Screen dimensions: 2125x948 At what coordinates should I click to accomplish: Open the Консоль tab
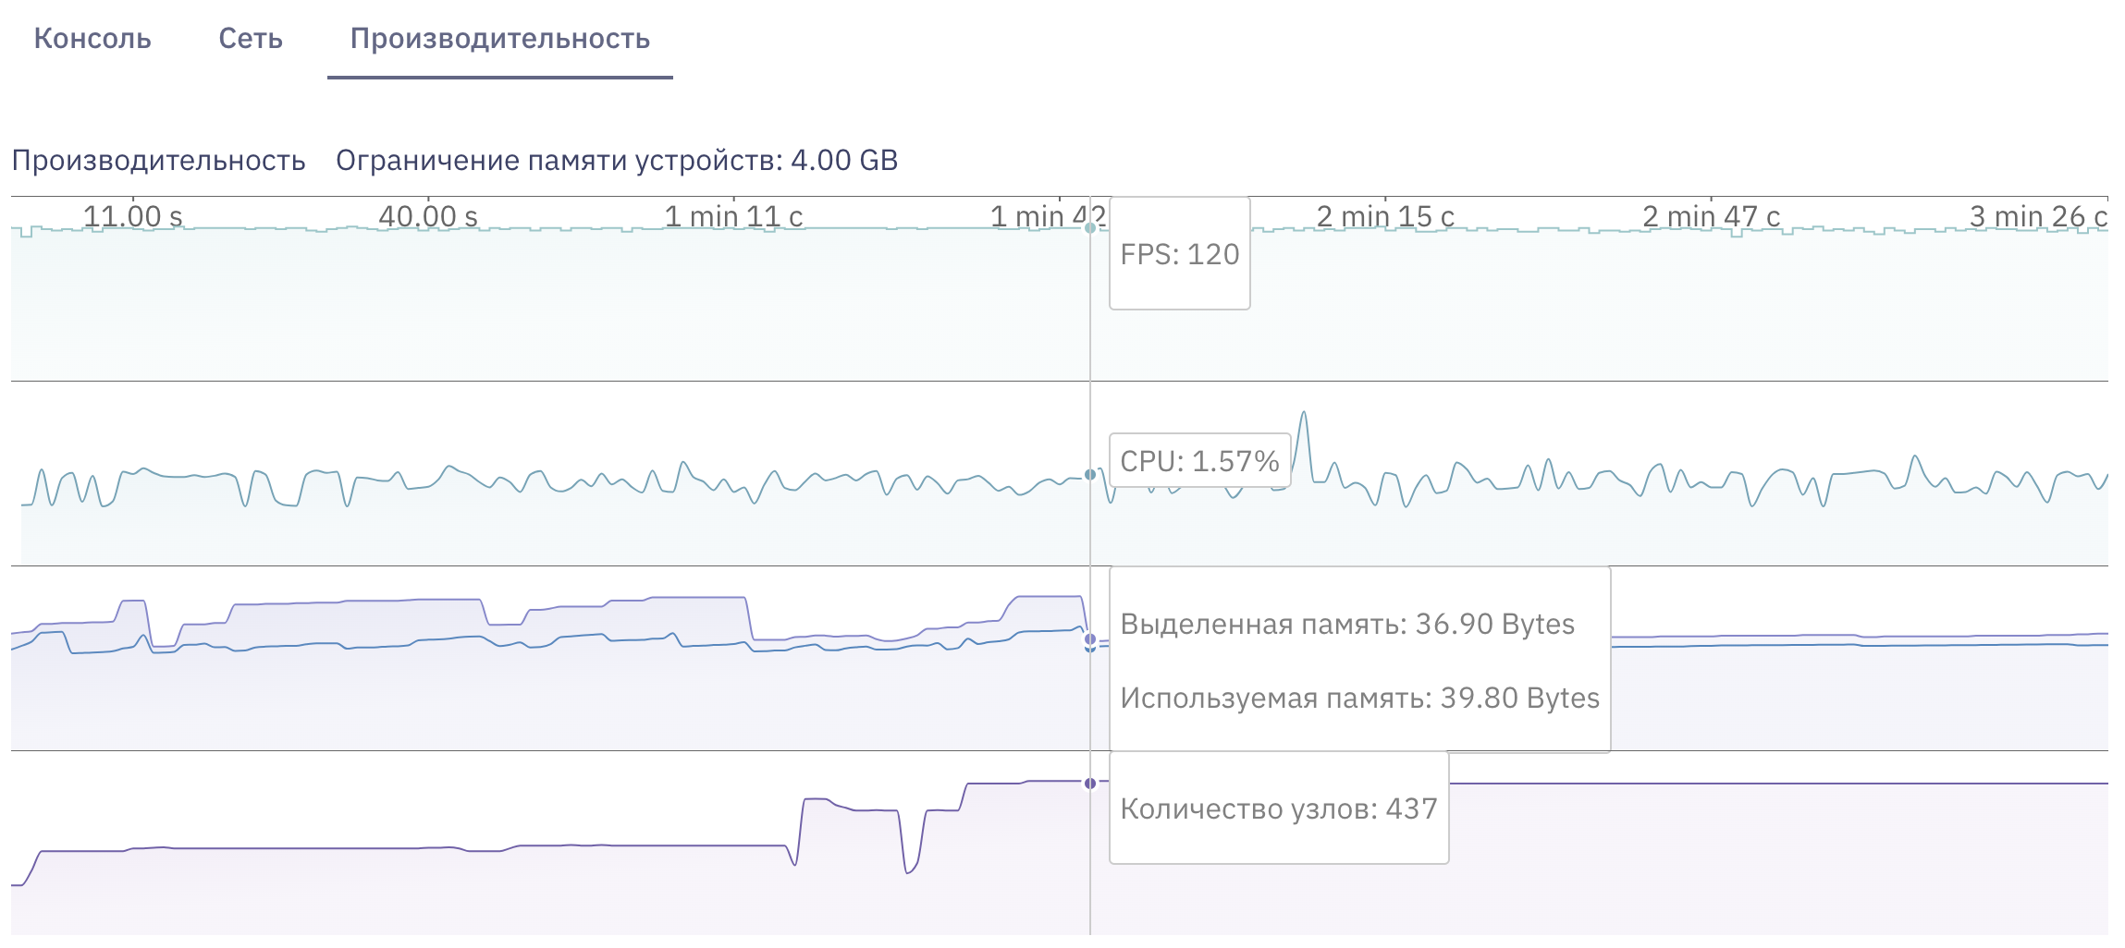click(92, 39)
